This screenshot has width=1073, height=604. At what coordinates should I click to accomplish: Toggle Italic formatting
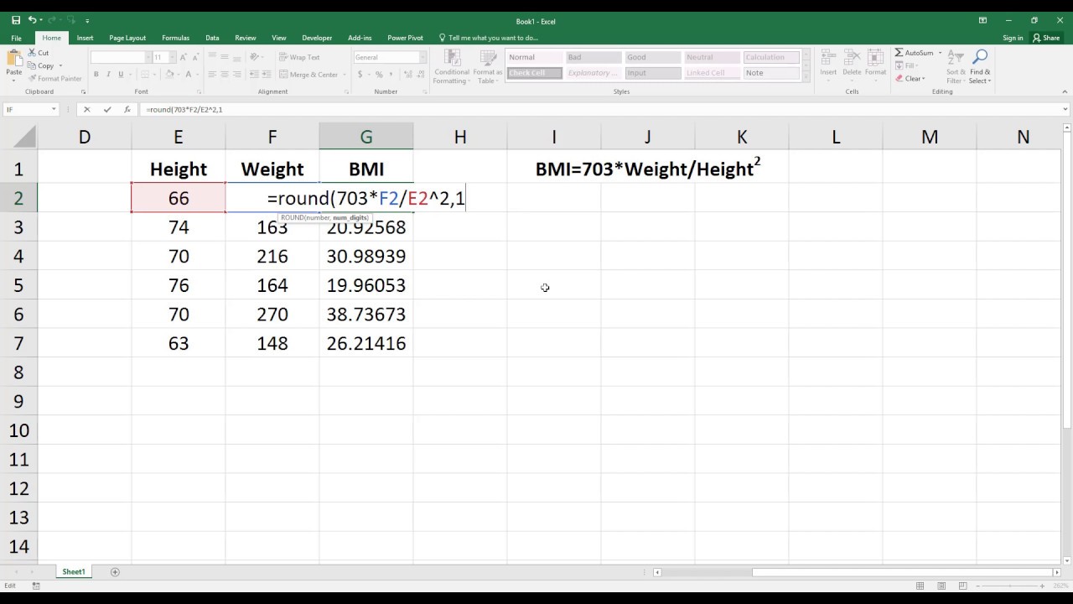tap(107, 75)
